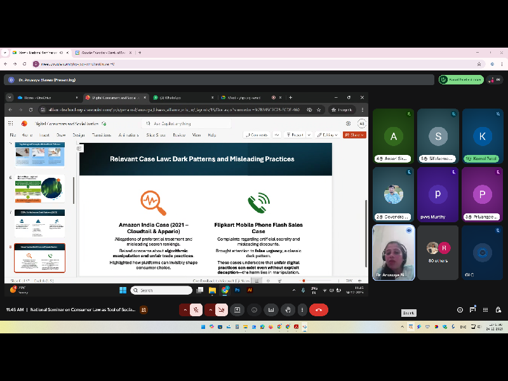Click the red Leave call button
Screen dimensions: 508x381
[x=318, y=310]
